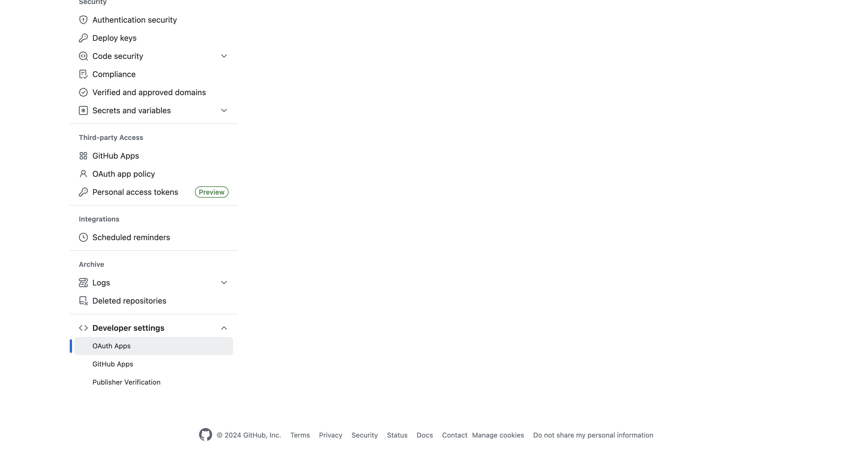Open Personal access tokens settings

coord(135,192)
